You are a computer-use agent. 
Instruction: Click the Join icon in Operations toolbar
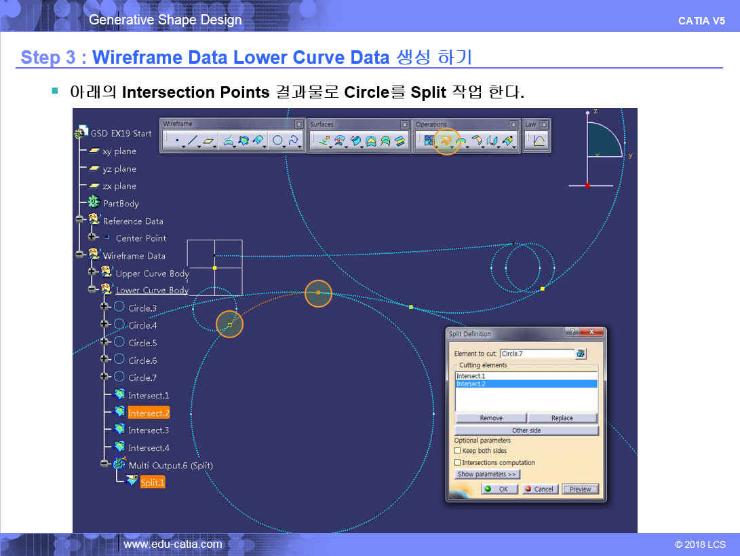[x=429, y=141]
